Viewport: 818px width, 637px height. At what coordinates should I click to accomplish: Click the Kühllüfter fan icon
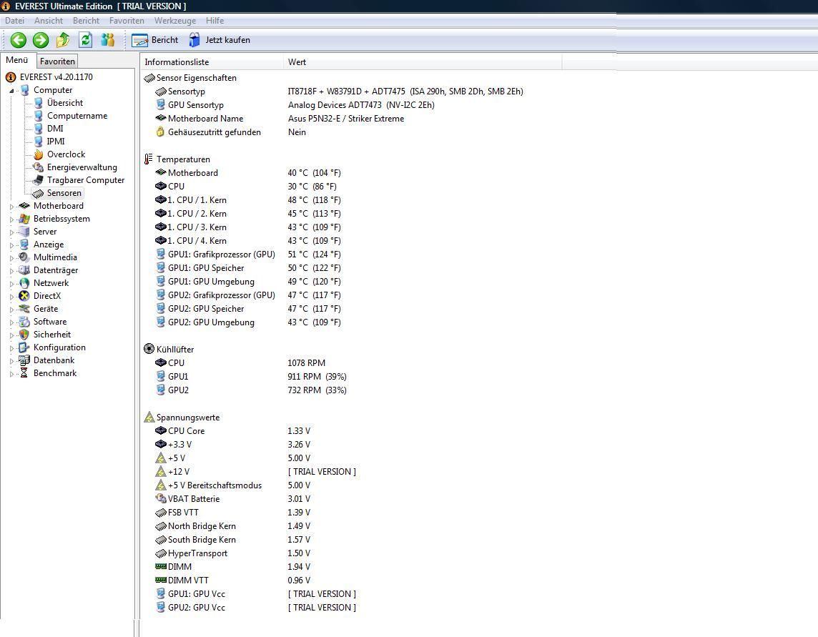[x=149, y=349]
